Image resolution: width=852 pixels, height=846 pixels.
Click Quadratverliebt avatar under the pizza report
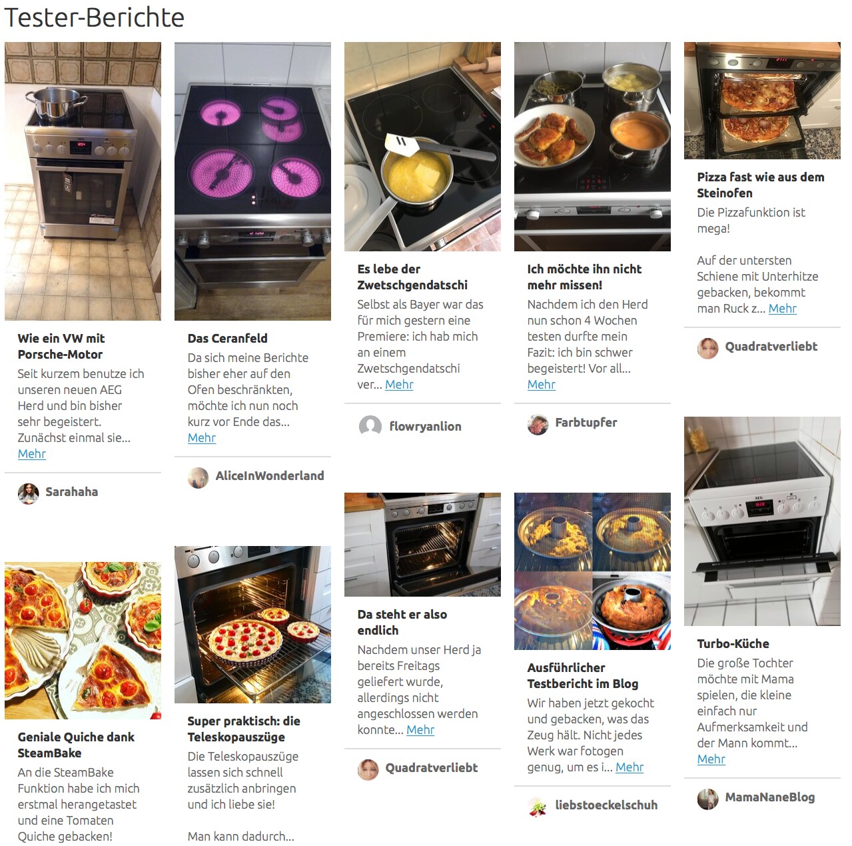(707, 347)
